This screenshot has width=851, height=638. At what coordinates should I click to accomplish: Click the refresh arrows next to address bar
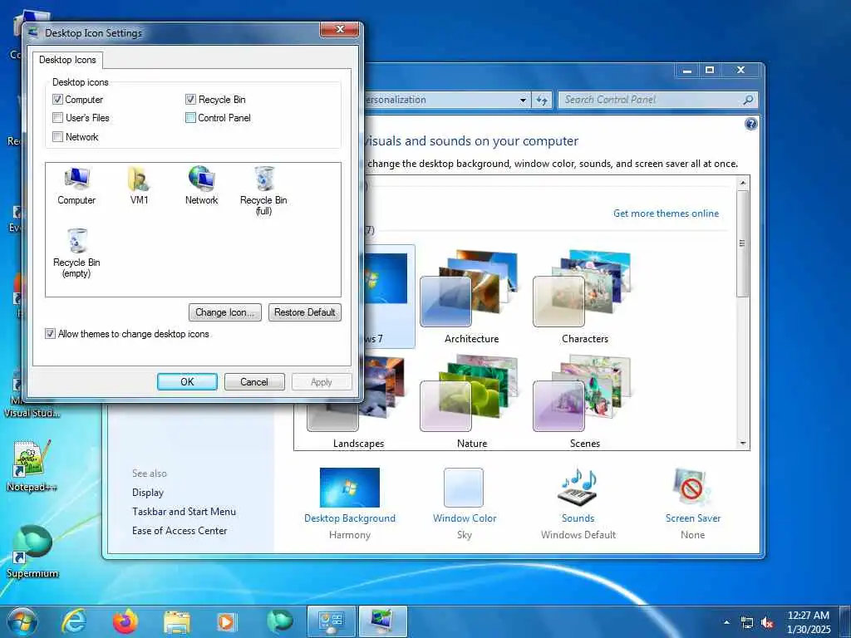pos(542,100)
